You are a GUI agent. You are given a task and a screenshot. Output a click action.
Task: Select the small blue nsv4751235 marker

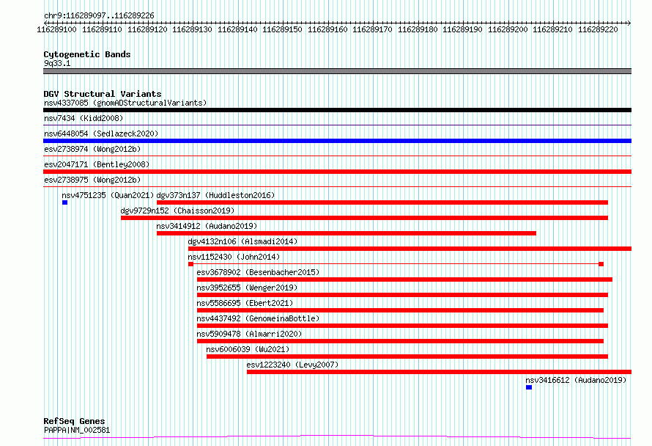click(65, 202)
